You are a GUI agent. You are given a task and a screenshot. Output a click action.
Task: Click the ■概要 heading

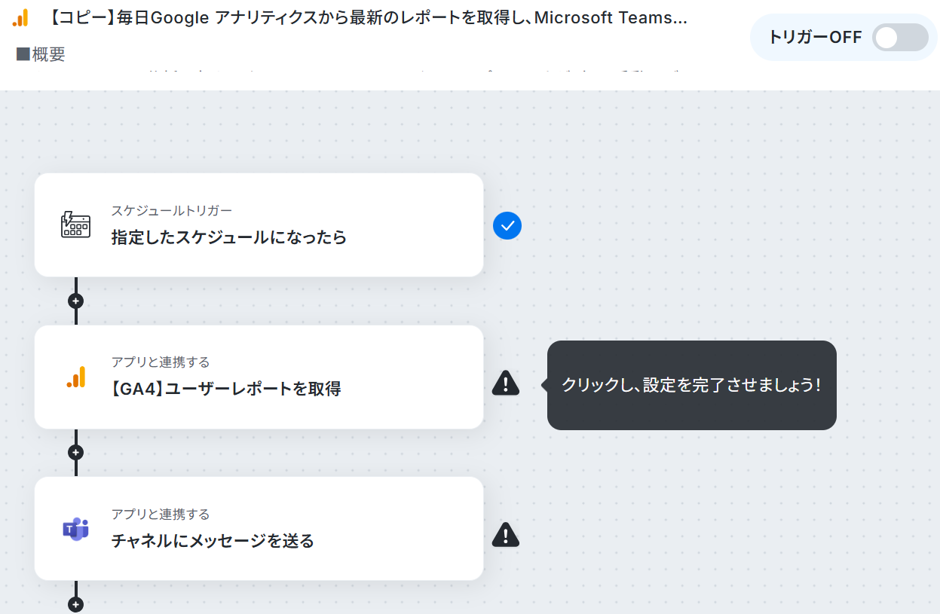point(41,54)
